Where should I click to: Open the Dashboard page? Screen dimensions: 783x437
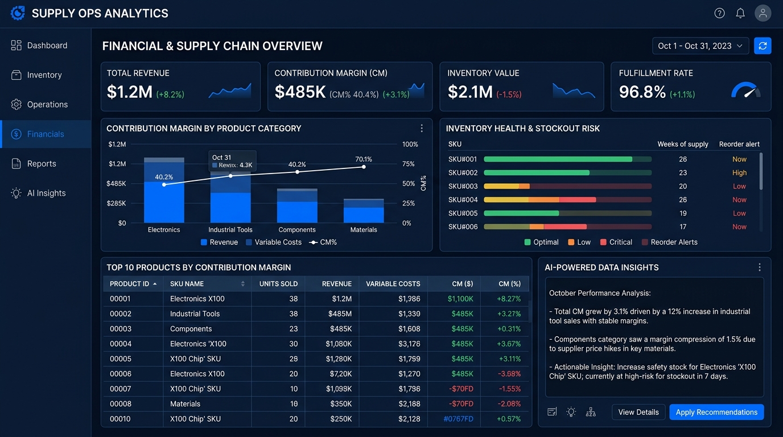coord(46,46)
